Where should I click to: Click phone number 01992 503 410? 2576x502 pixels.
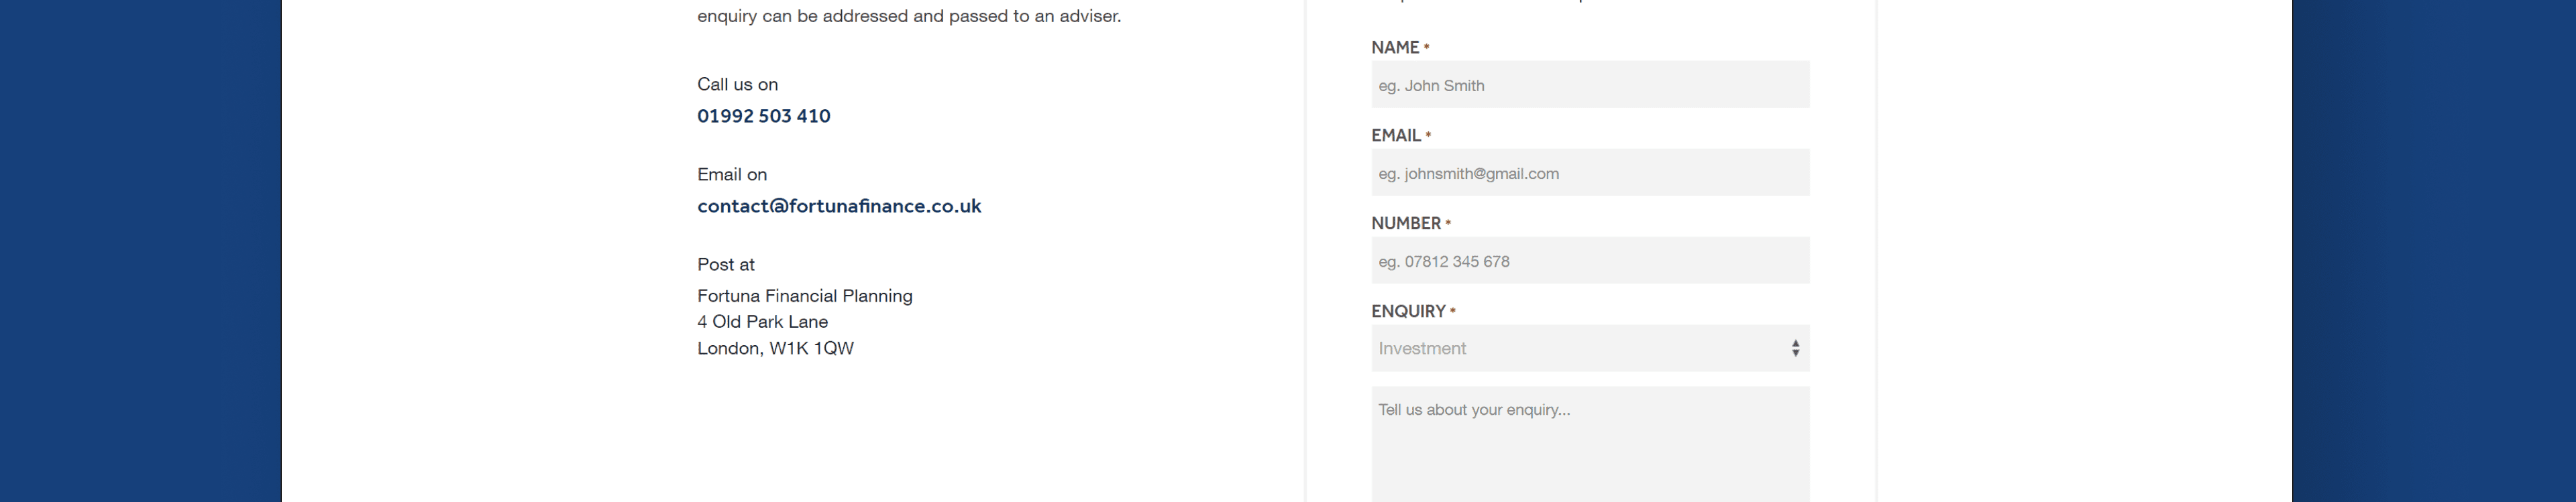coord(764,116)
